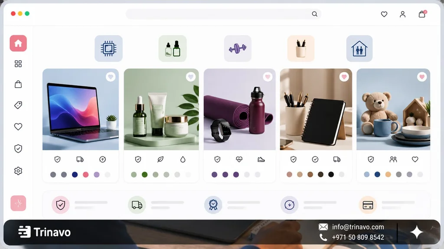
Task: Favorite the skincare product card
Action: 191,77
